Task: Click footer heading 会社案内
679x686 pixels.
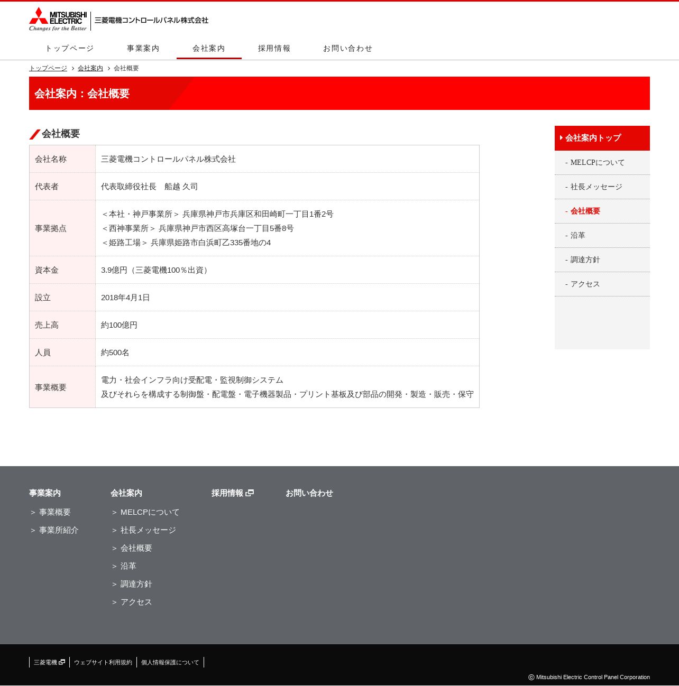Action: click(126, 493)
